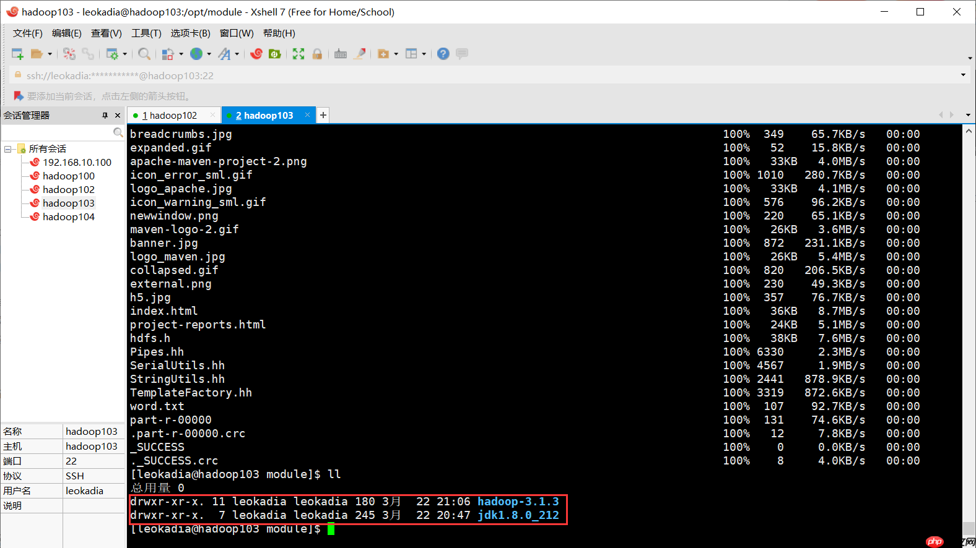Click the terminal scrollbar up arrow
The height and width of the screenshot is (548, 976).
click(x=969, y=131)
